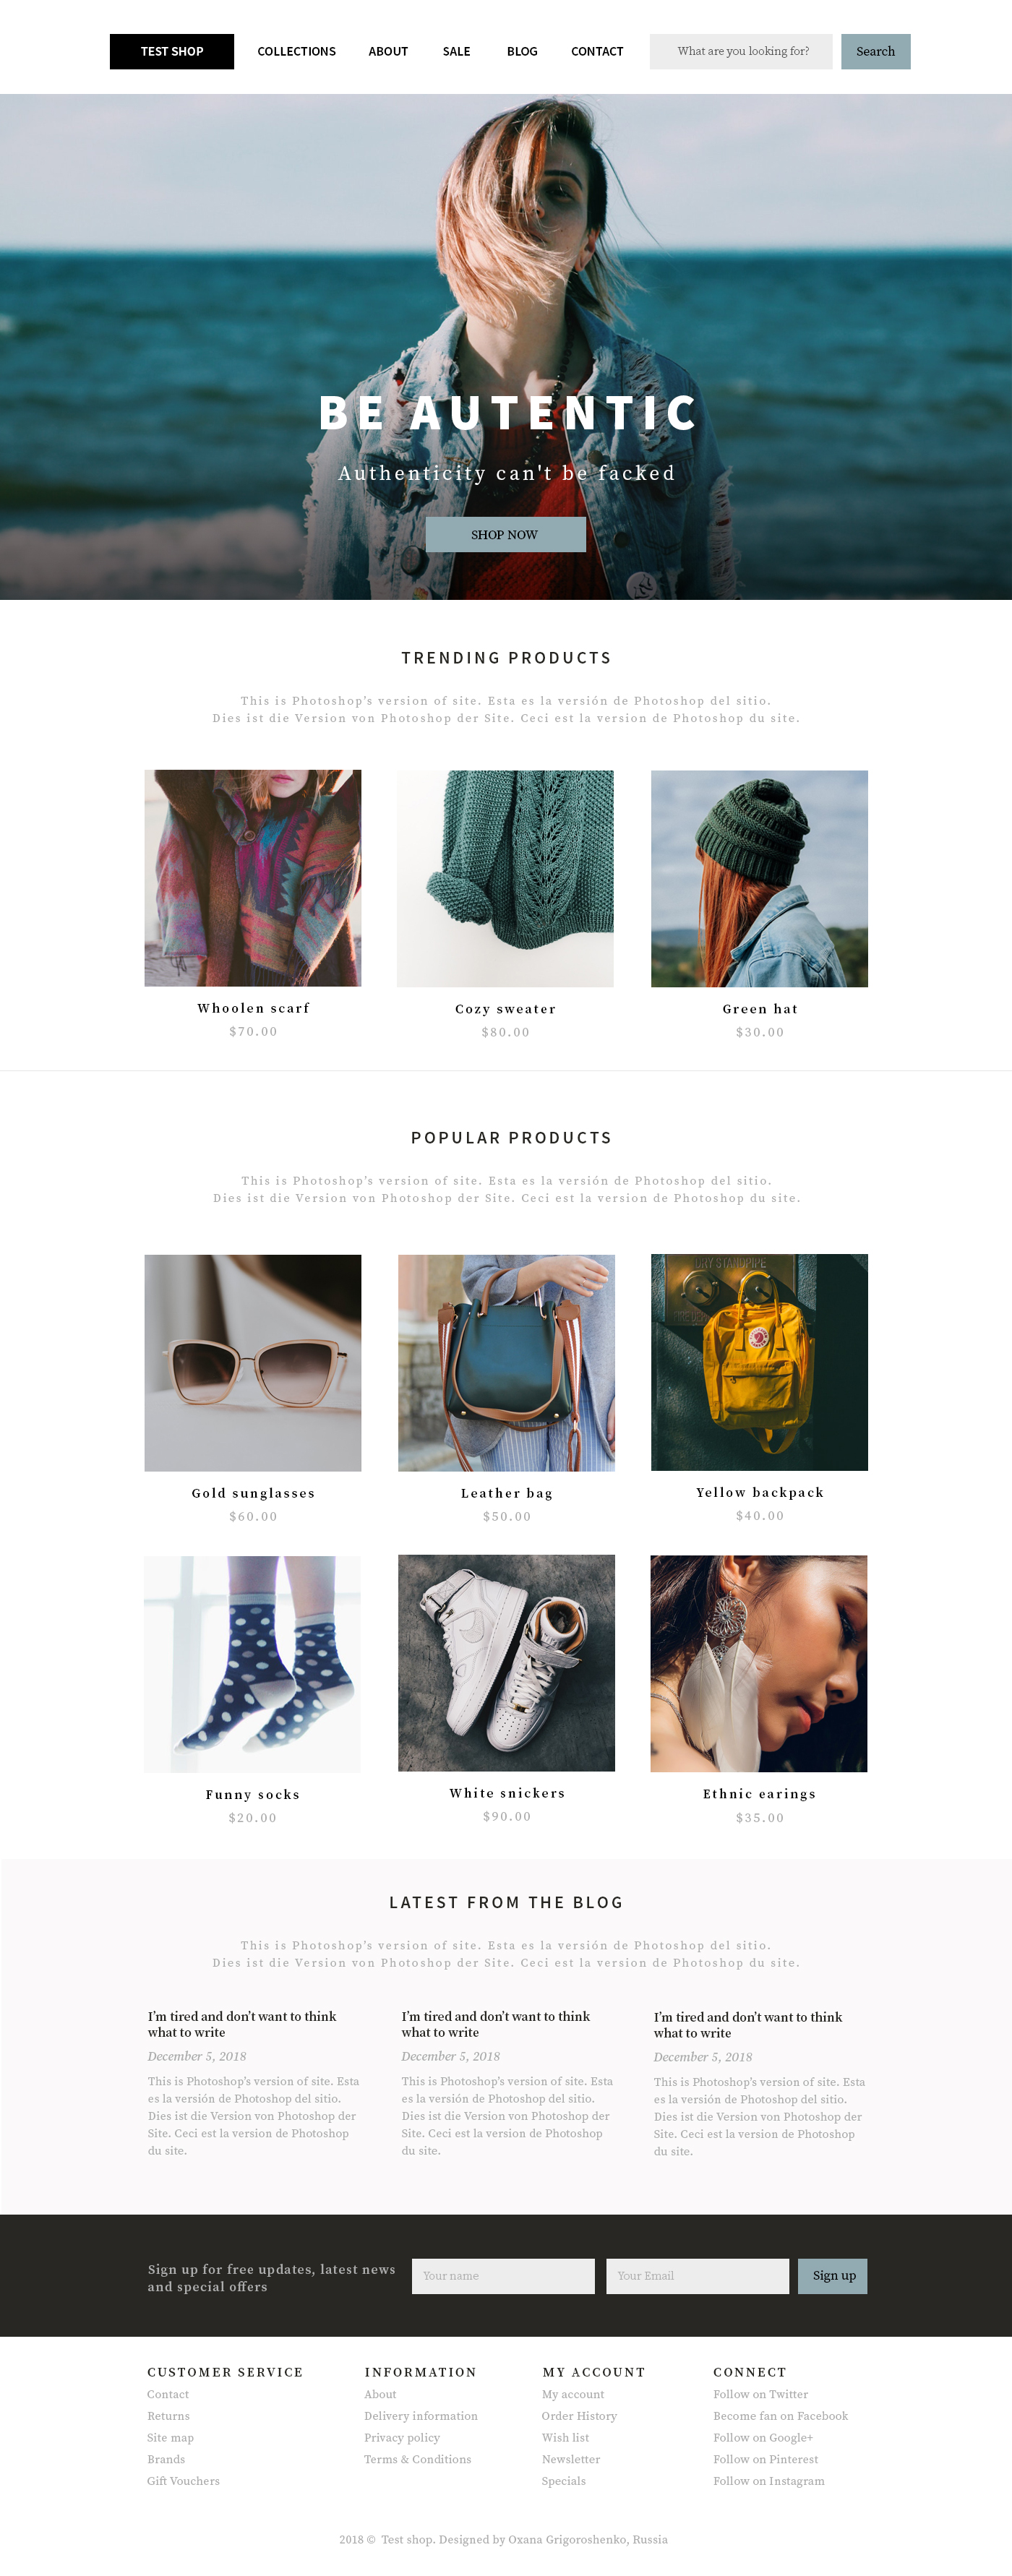Select the Yellow backpack thumbnail

point(760,1363)
